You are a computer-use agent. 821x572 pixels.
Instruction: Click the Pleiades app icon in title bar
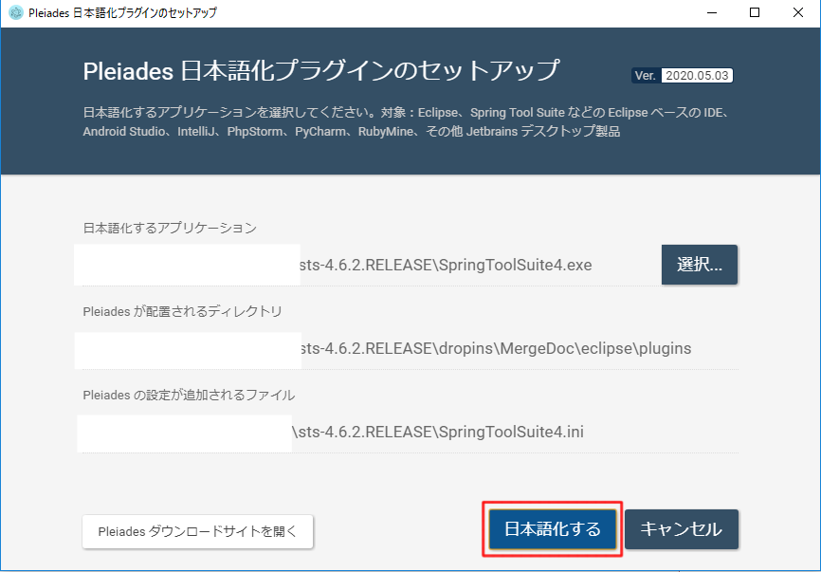click(x=16, y=12)
